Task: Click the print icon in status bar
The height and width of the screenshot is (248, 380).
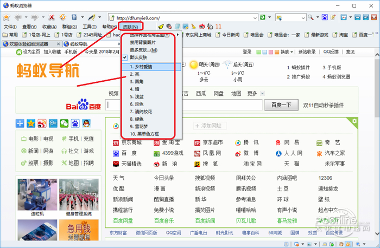Action: point(325,244)
